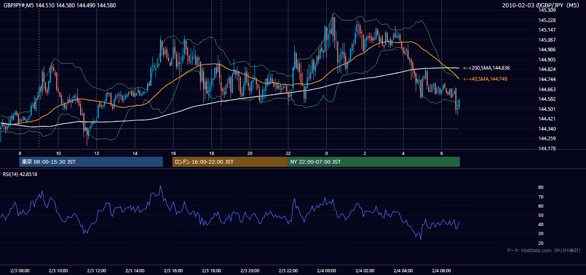Click price axis label 144.986
This screenshot has height=275, width=586.
pos(547,49)
